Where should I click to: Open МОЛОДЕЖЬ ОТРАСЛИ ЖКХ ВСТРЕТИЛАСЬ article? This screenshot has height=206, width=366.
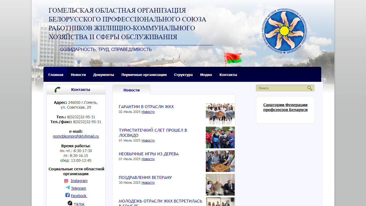[160, 203]
